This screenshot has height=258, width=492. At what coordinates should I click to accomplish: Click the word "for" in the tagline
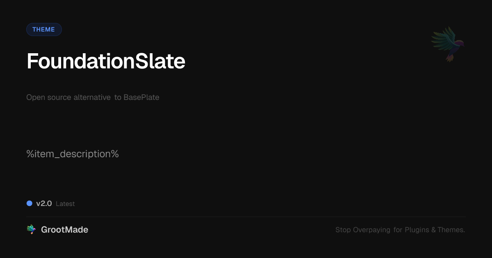tap(398, 230)
